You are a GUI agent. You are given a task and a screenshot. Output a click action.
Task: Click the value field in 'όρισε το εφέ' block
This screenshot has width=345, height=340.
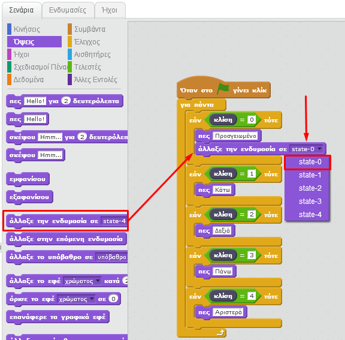[113, 299]
